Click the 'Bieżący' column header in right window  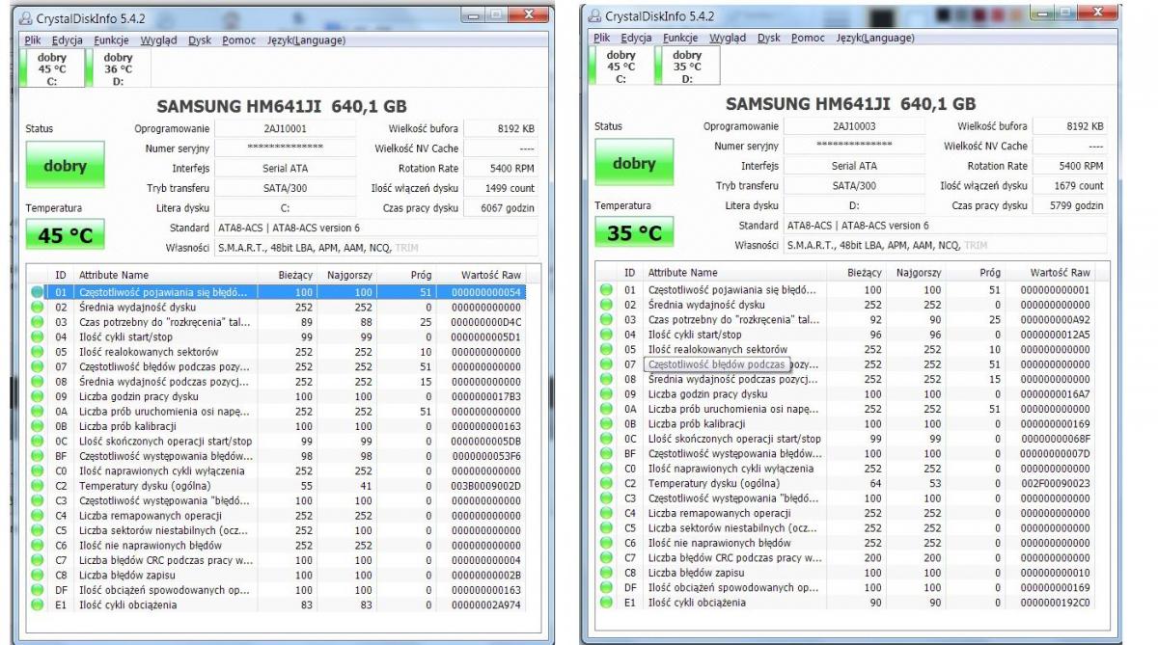click(x=864, y=273)
